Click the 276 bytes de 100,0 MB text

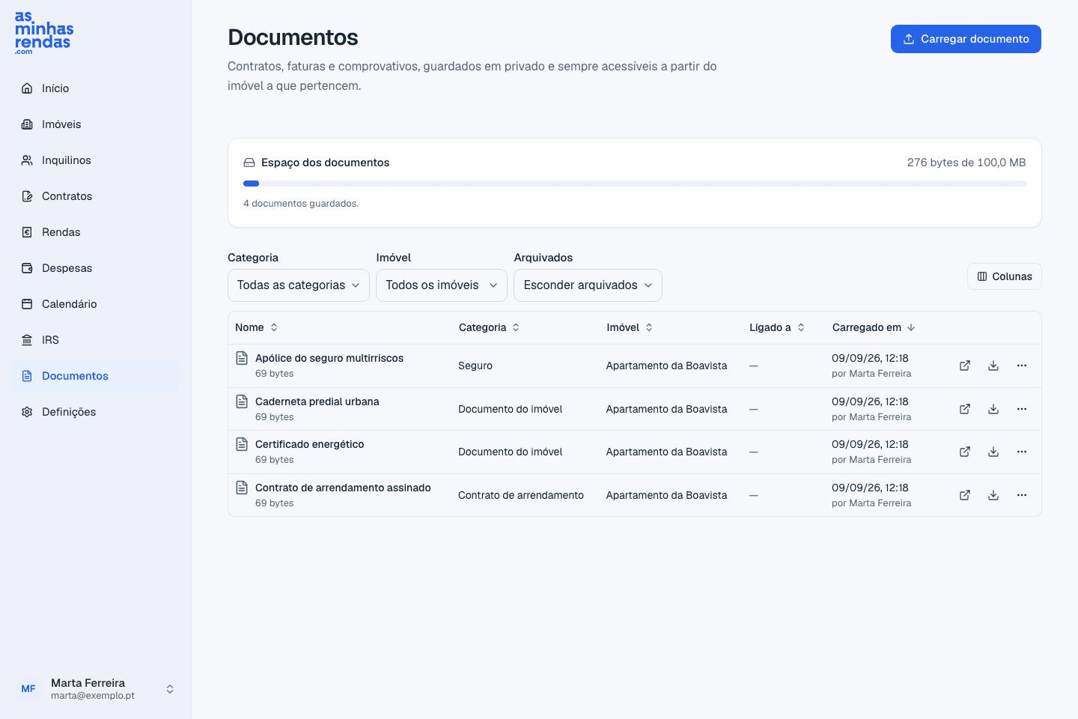click(966, 163)
